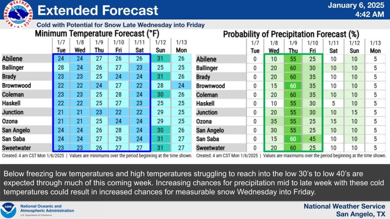Click Abilene's Sunday minimum temperature of 31
This screenshot has height=219, width=390.
tap(160, 58)
